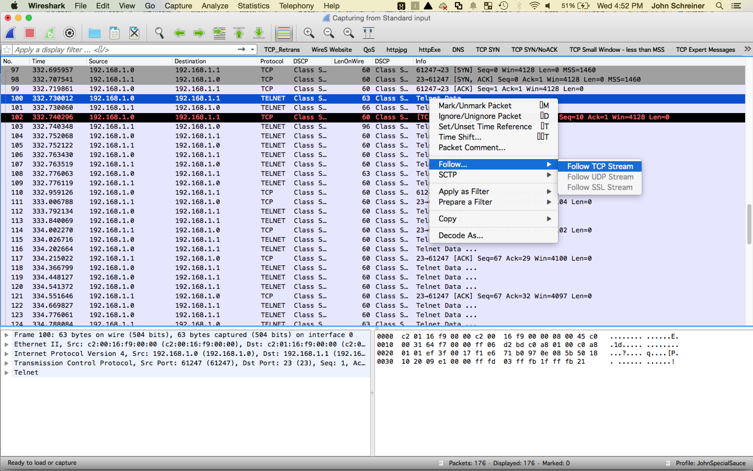
Task: Open Packet Comment… from context menu
Action: pyautogui.click(x=493, y=147)
